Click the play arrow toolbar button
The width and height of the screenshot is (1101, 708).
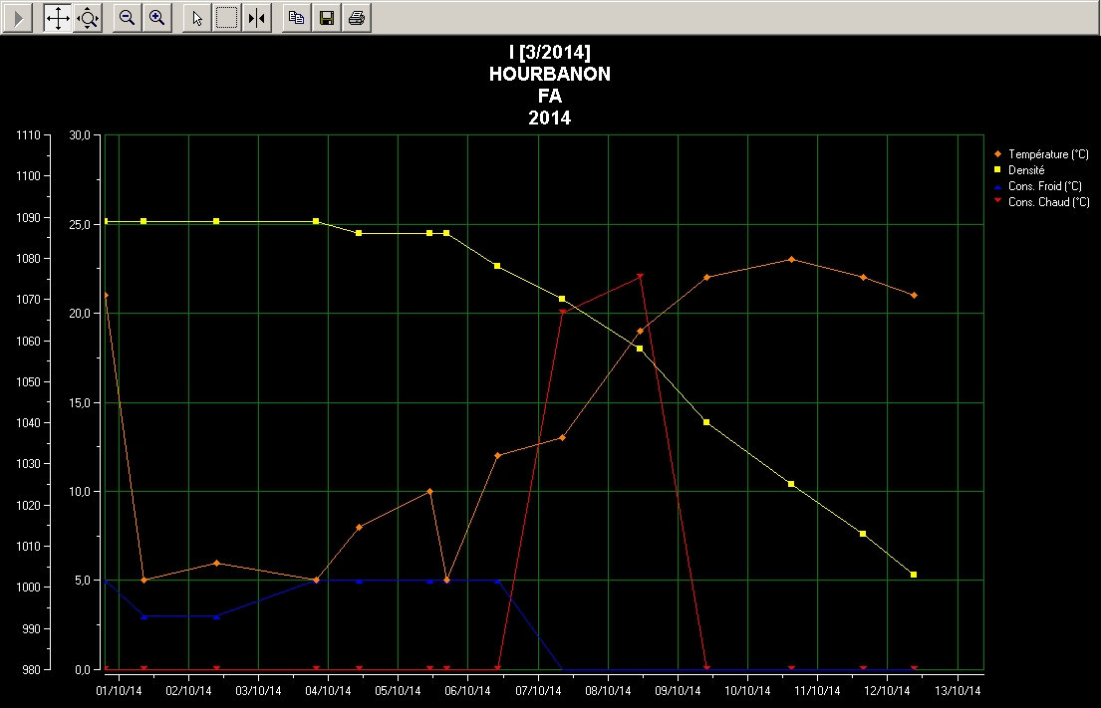[17, 17]
